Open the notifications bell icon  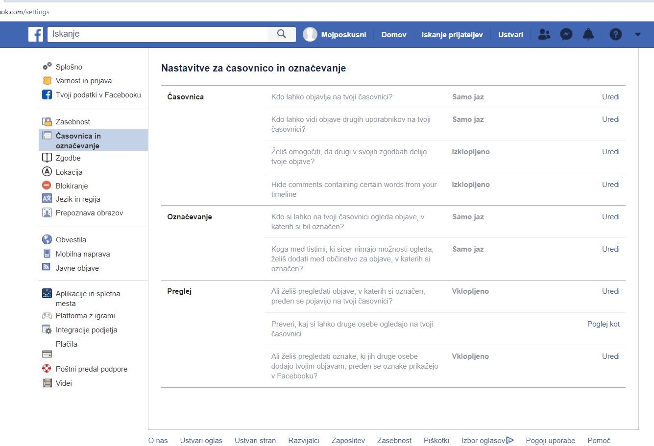588,34
